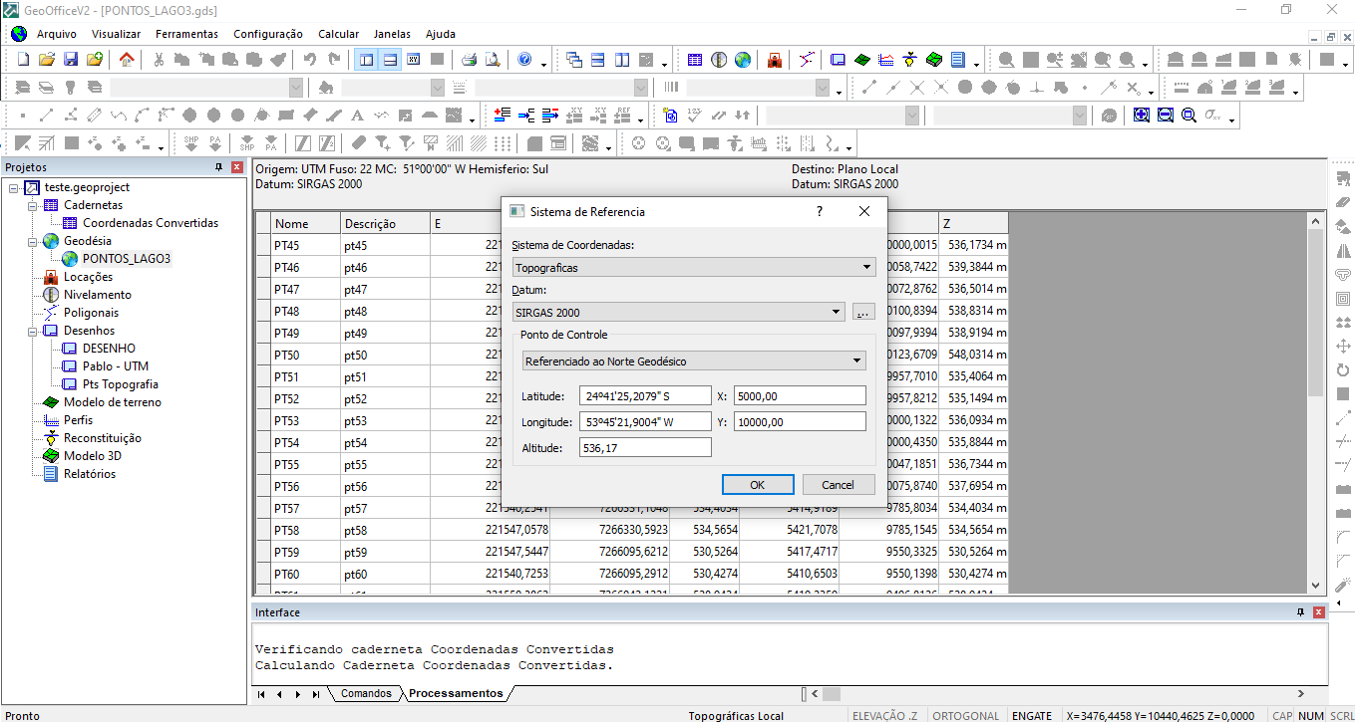Click the Open folder icon
The image size is (1355, 722).
click(47, 60)
